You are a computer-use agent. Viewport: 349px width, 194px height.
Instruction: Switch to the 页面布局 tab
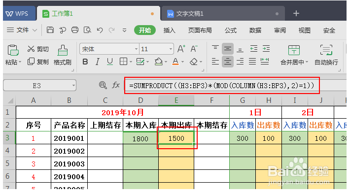pos(200,30)
